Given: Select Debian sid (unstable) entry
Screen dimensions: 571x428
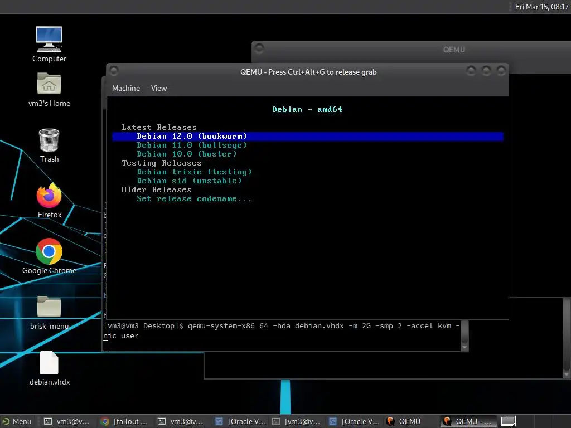Looking at the screenshot, I should (x=189, y=181).
